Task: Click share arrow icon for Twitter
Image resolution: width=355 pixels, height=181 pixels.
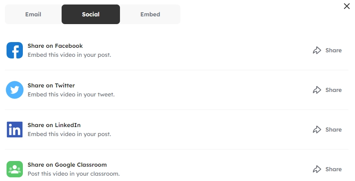Action: [x=317, y=90]
